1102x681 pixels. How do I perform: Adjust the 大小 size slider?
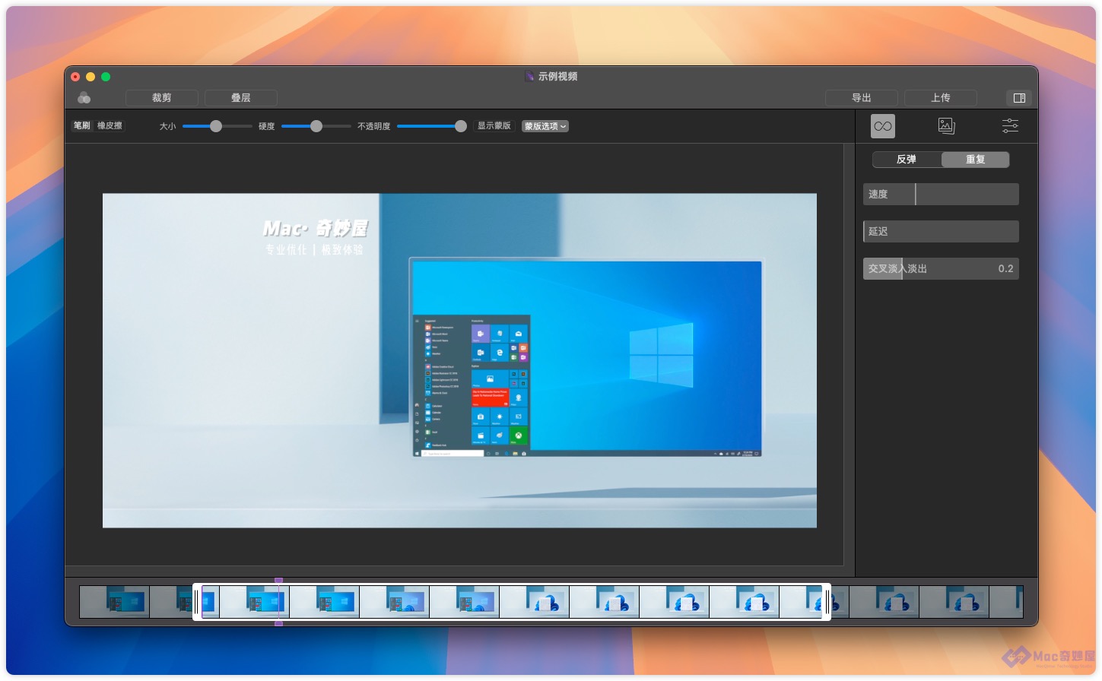point(218,126)
